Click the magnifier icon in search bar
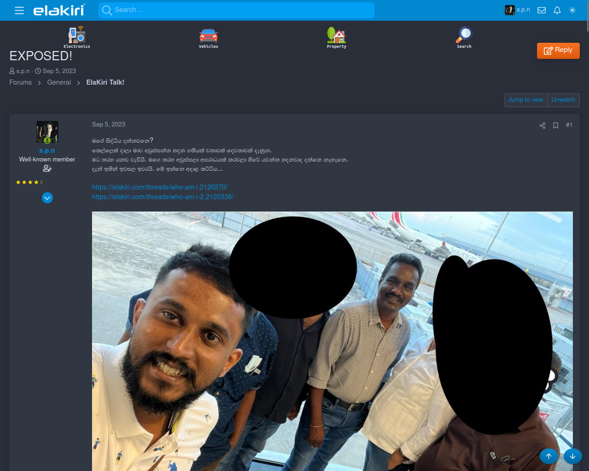 107,10
